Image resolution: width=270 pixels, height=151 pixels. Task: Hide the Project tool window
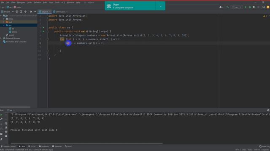pyautogui.click(x=35, y=12)
